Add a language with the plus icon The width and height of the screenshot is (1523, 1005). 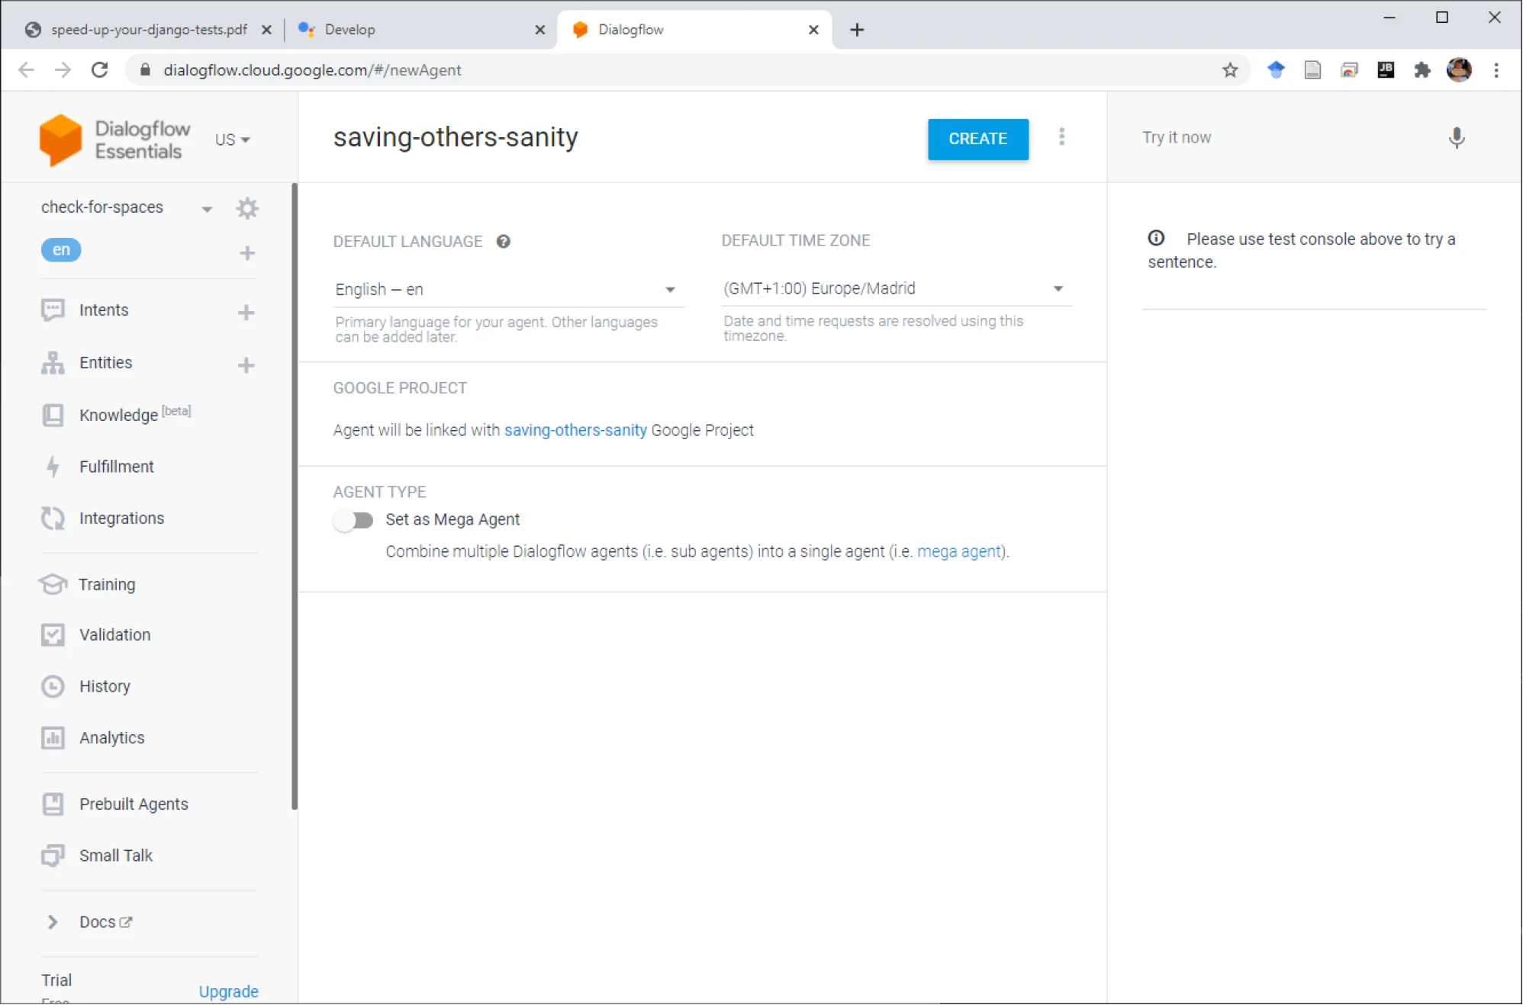[246, 253]
